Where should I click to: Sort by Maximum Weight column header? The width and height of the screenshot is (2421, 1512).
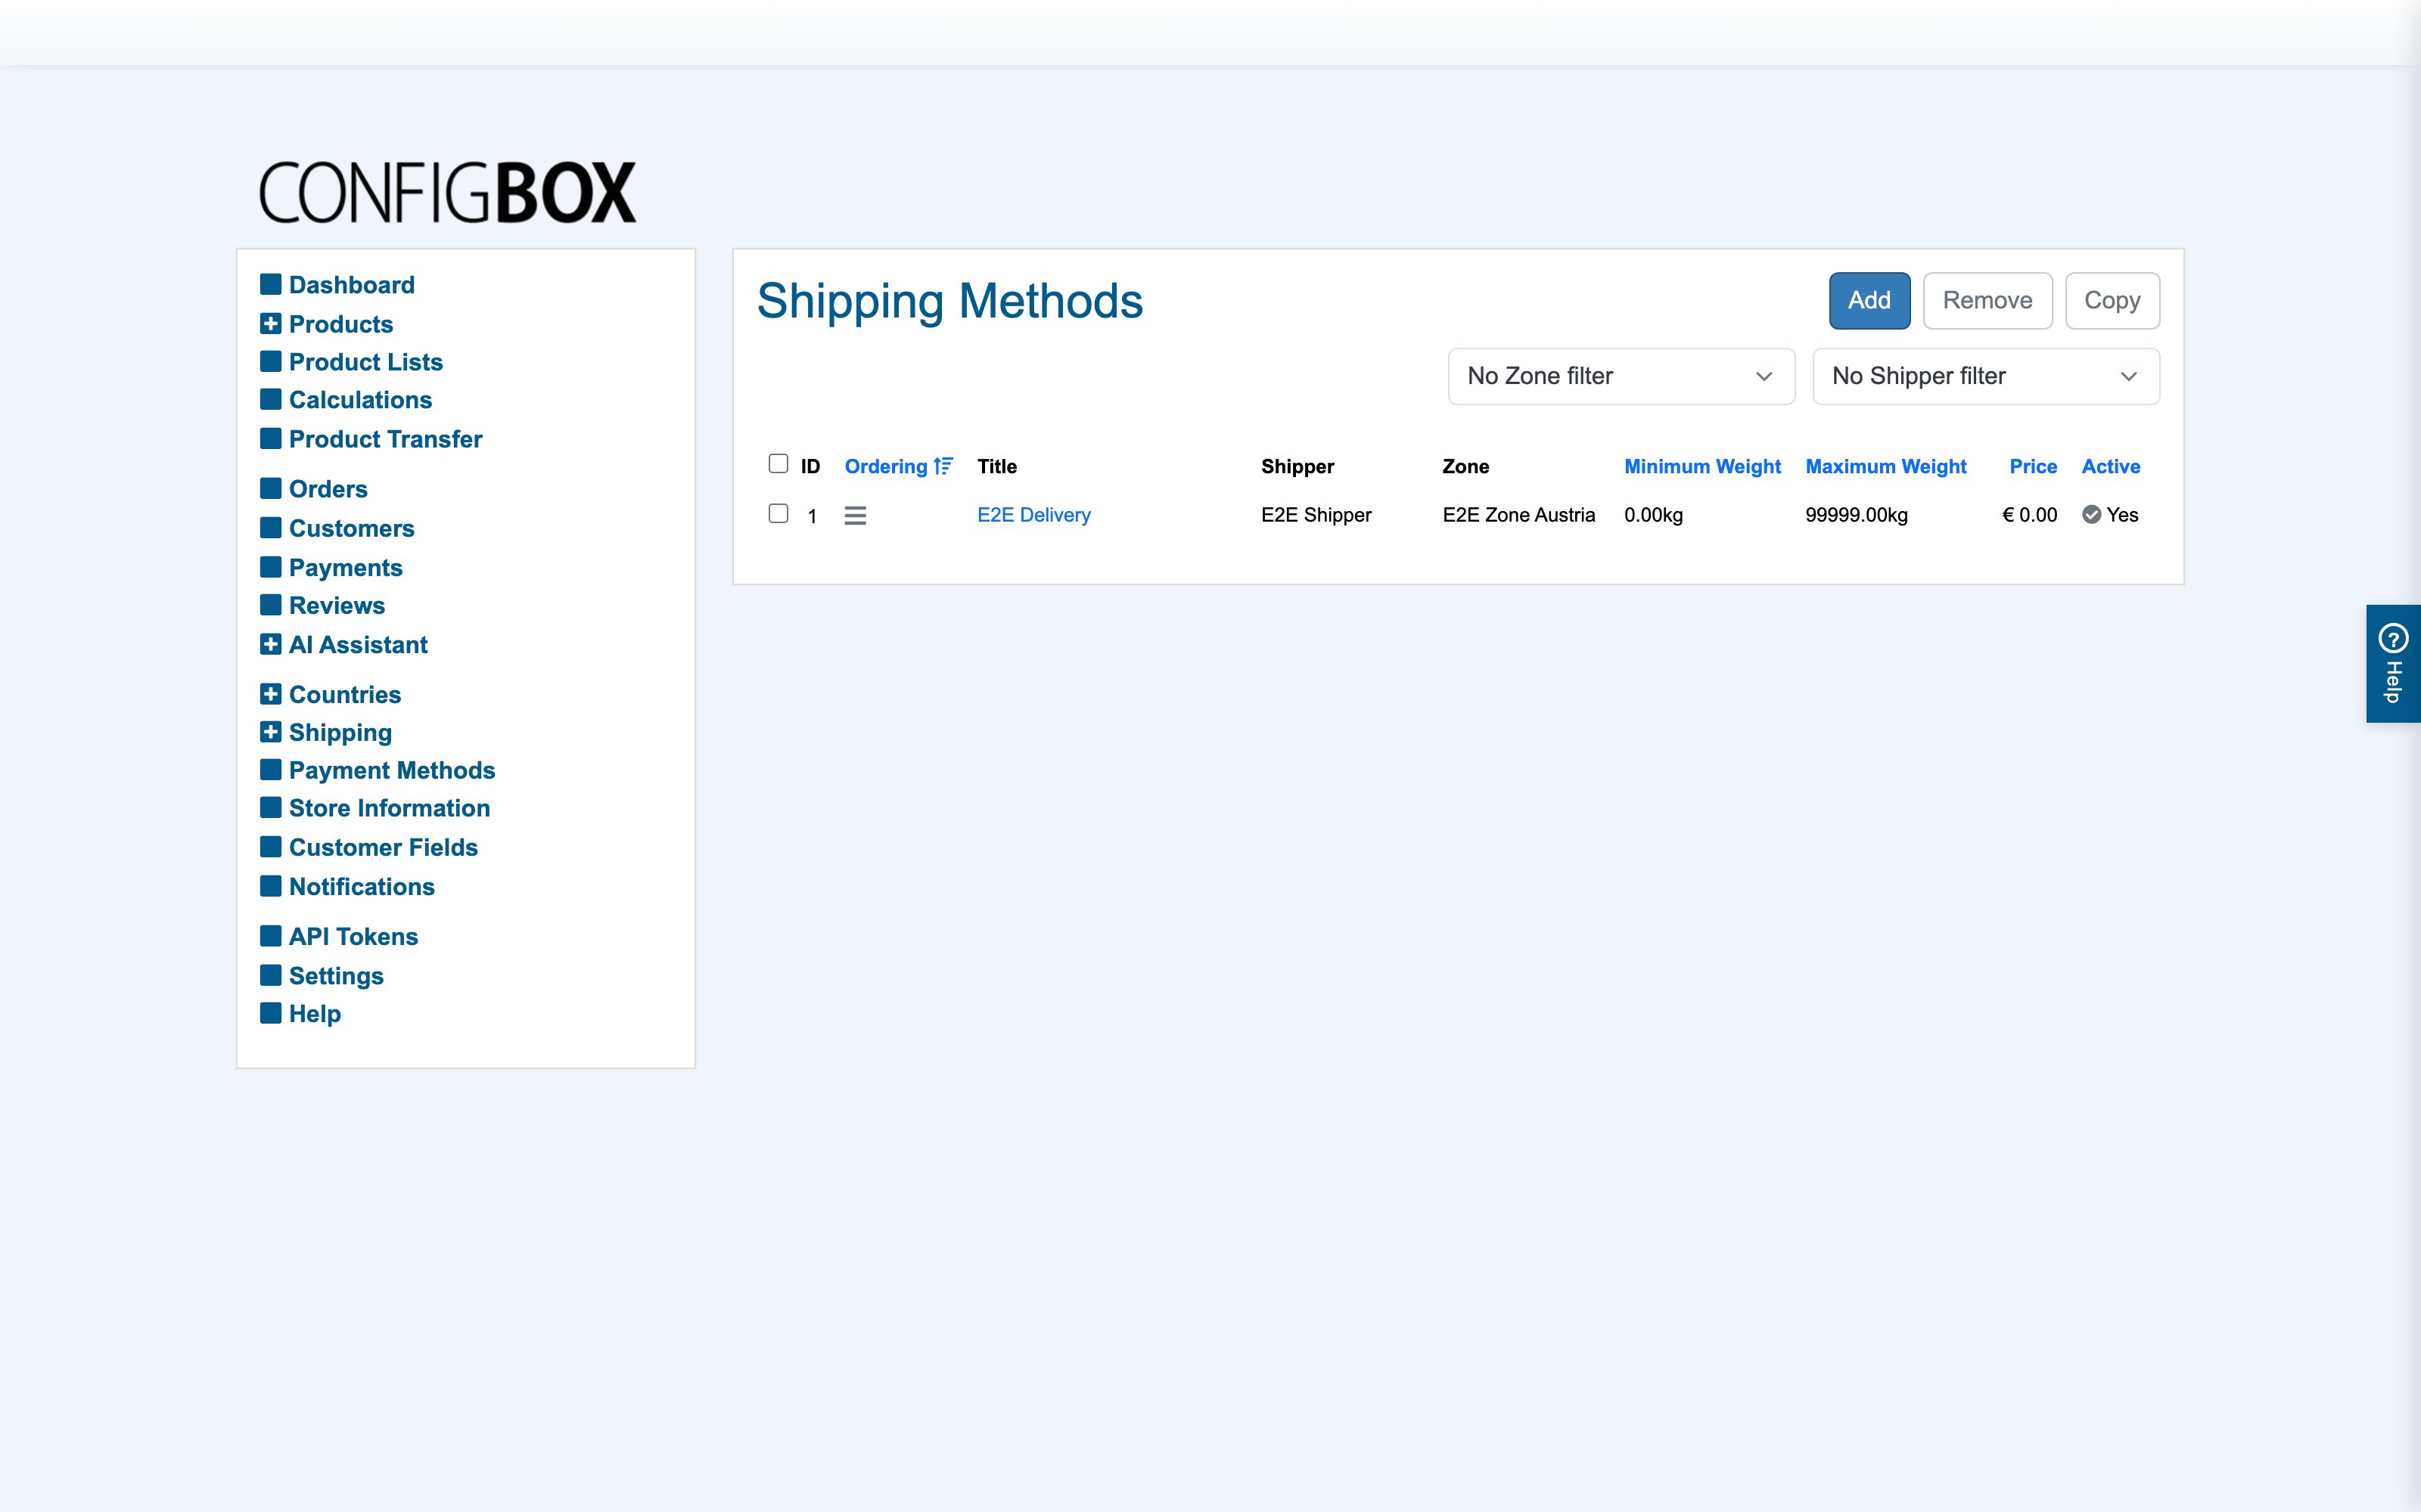1885,466
